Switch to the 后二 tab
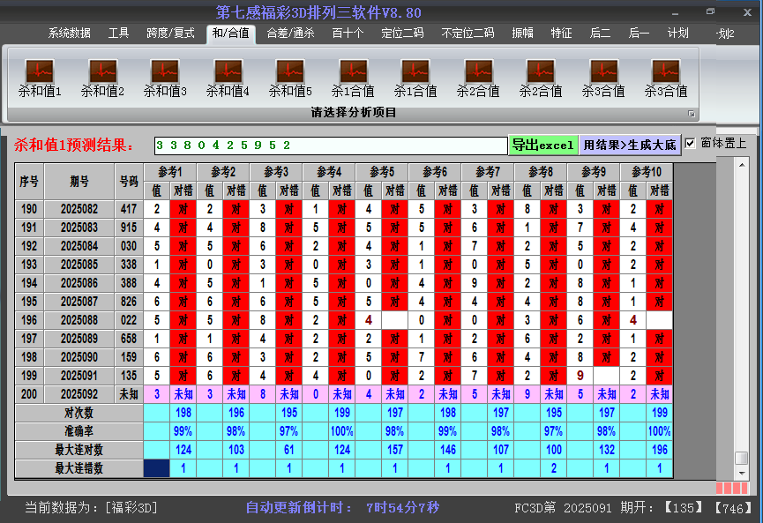The height and width of the screenshot is (523, 763). point(600,34)
